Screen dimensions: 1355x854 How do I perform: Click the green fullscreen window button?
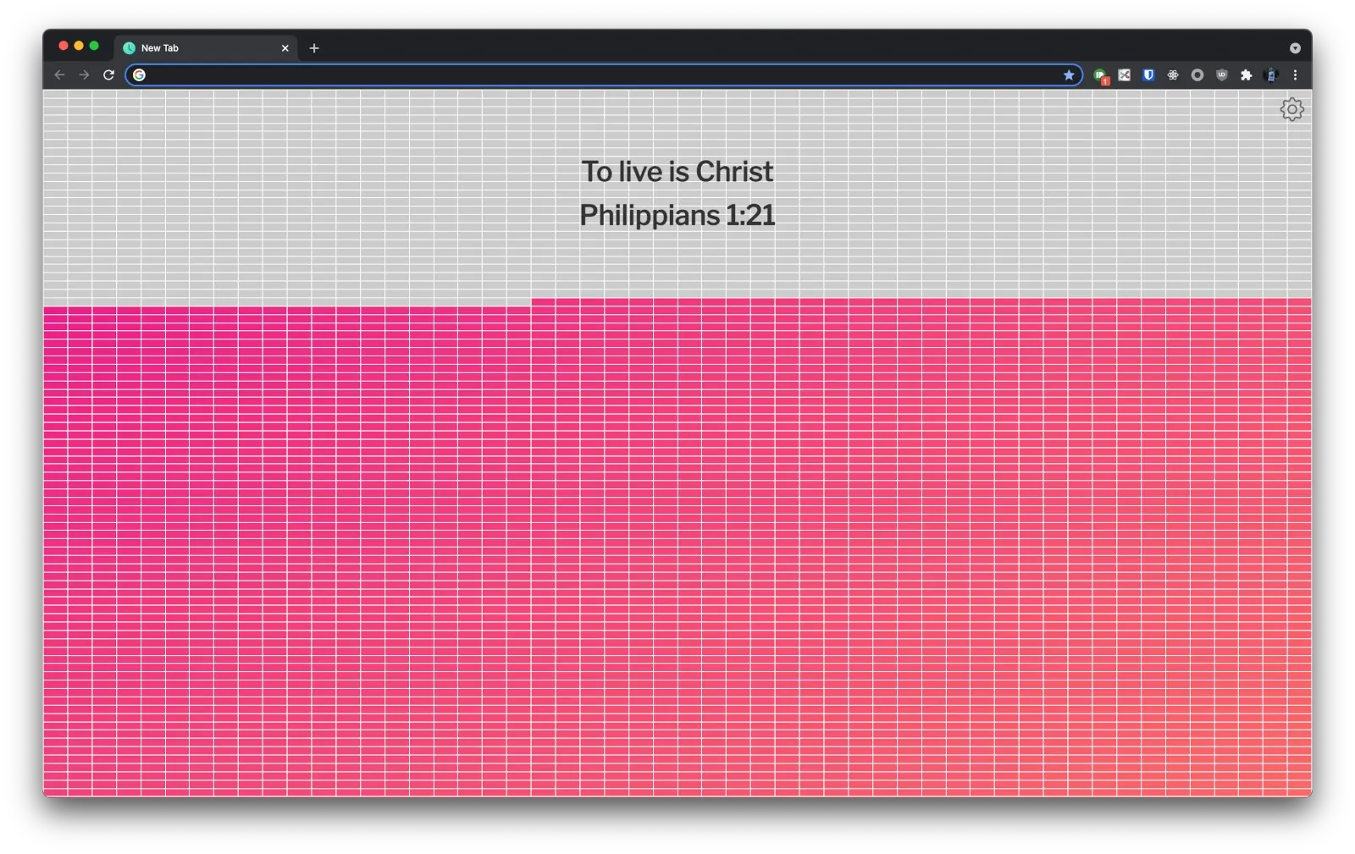click(94, 46)
